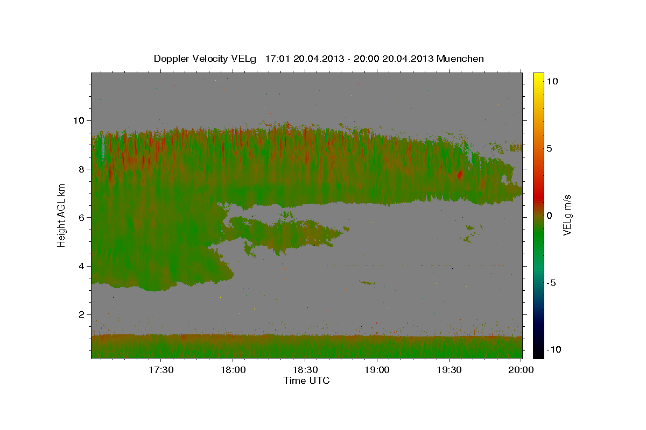The width and height of the screenshot is (646, 430).
Task: Click the colorbar value -5 label
Action: click(552, 283)
